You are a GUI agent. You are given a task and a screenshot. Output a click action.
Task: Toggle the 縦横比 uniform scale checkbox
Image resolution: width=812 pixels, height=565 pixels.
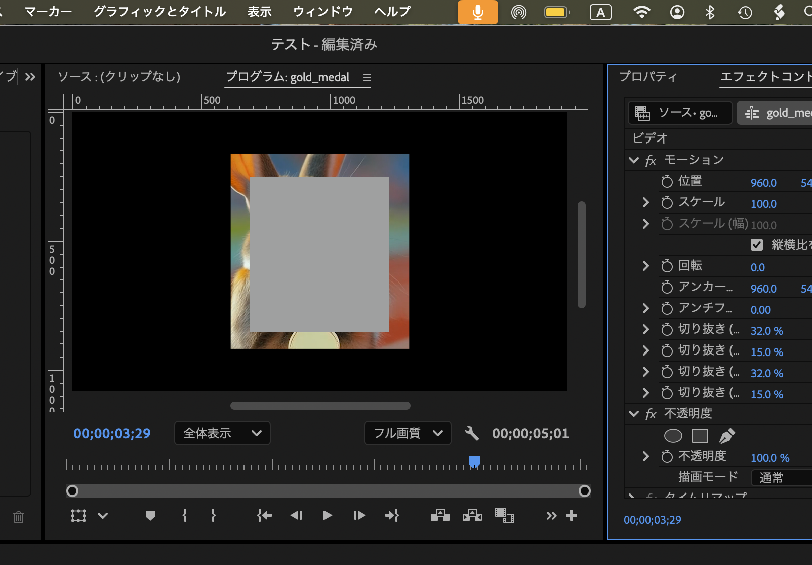[757, 245]
